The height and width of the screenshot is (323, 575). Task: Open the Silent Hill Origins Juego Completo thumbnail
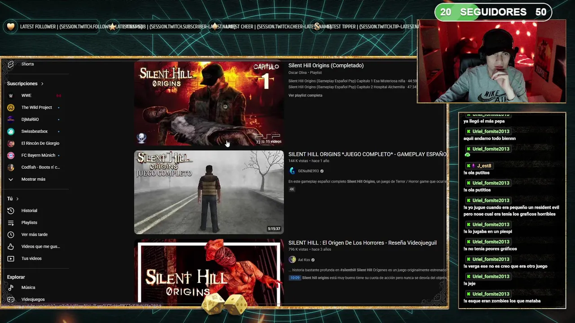click(x=209, y=192)
